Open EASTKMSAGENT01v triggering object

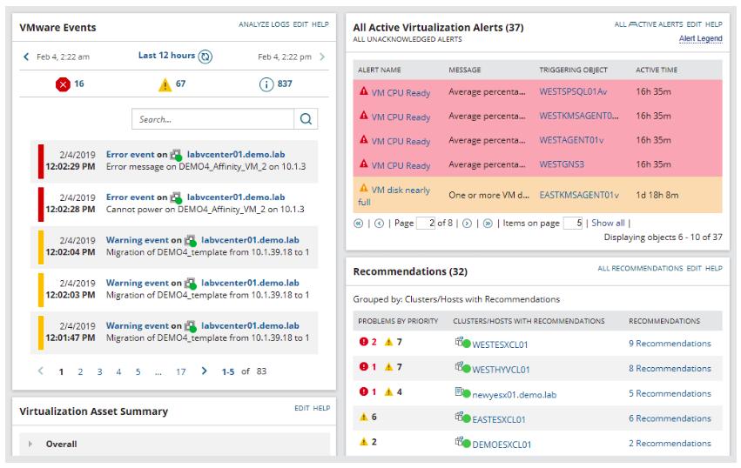[579, 195]
